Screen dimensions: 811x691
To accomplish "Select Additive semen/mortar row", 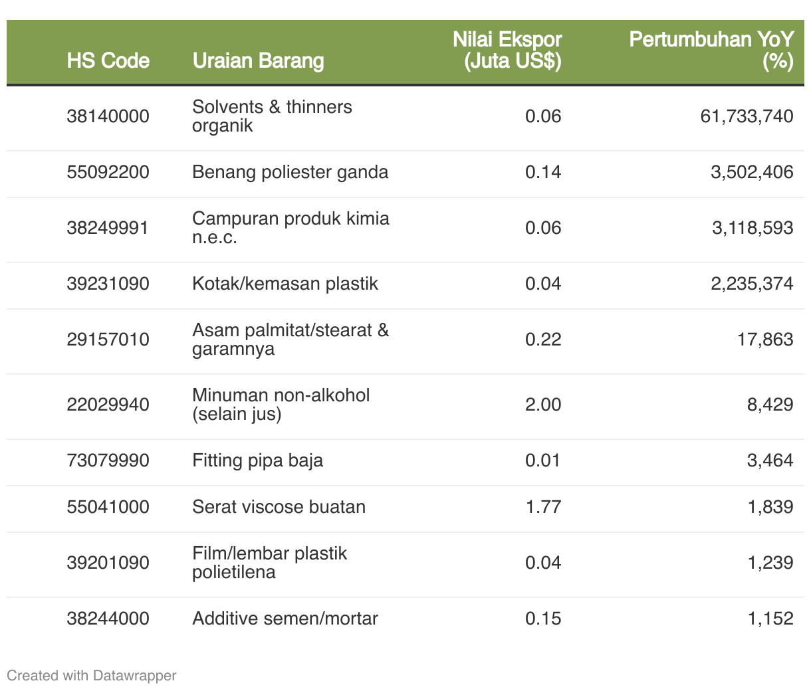I will tap(285, 619).
